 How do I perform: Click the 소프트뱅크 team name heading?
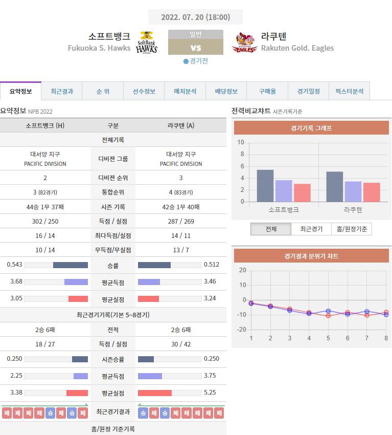click(109, 36)
